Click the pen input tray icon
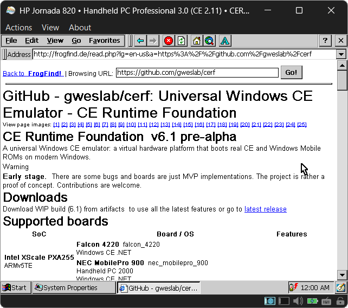The image size is (348, 308). coord(341,287)
